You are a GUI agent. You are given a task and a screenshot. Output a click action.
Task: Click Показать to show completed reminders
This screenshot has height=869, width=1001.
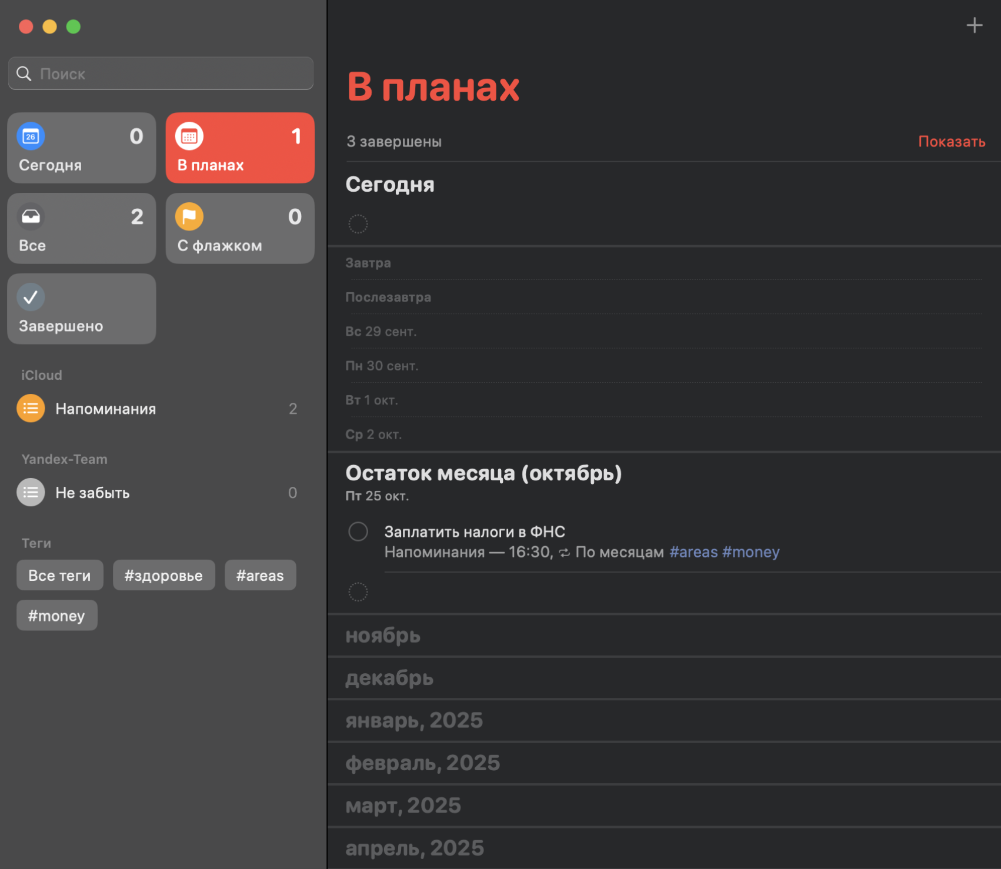(952, 142)
